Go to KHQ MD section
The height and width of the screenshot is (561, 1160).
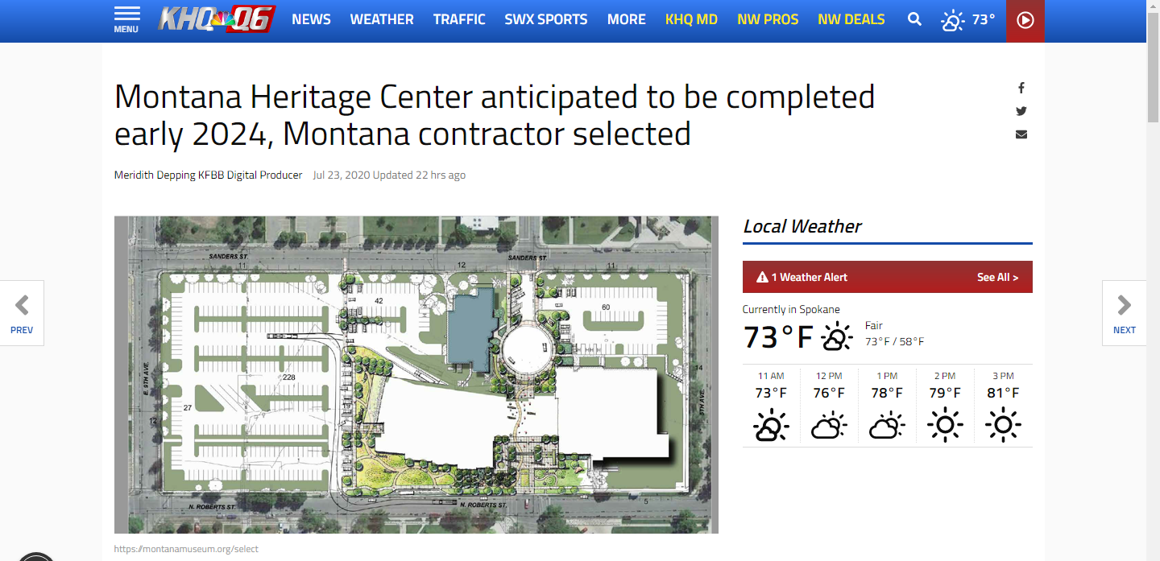coord(691,19)
